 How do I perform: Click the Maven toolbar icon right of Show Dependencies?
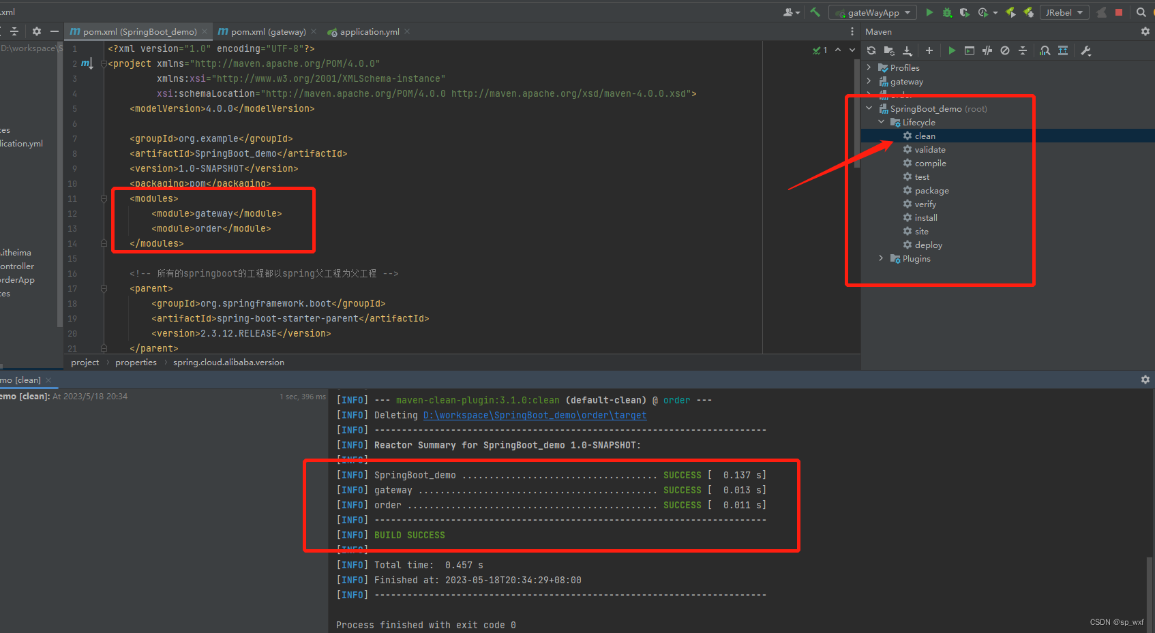click(1063, 50)
